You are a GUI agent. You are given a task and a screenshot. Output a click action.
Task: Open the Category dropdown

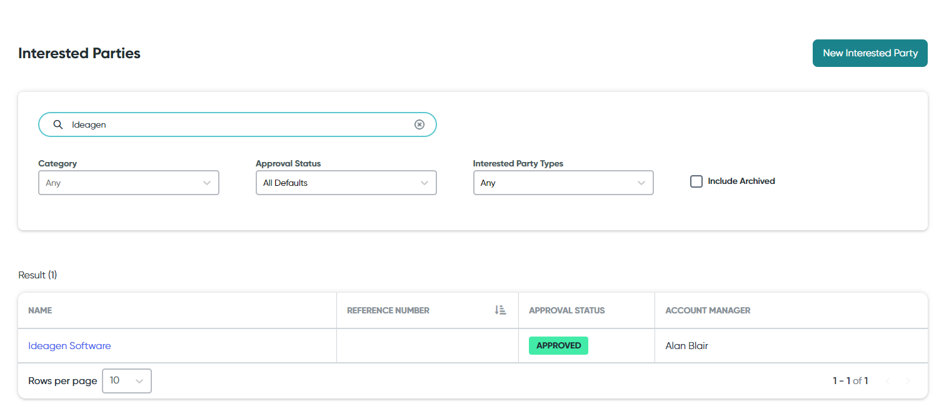tap(129, 183)
